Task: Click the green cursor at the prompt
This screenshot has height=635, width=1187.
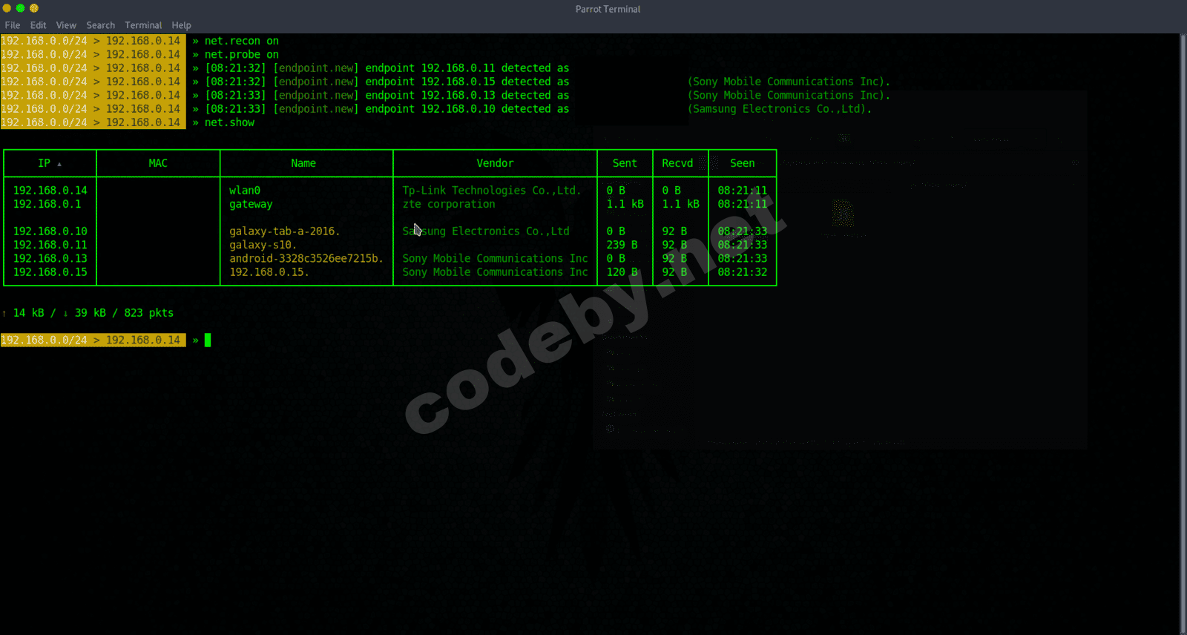Action: (208, 340)
